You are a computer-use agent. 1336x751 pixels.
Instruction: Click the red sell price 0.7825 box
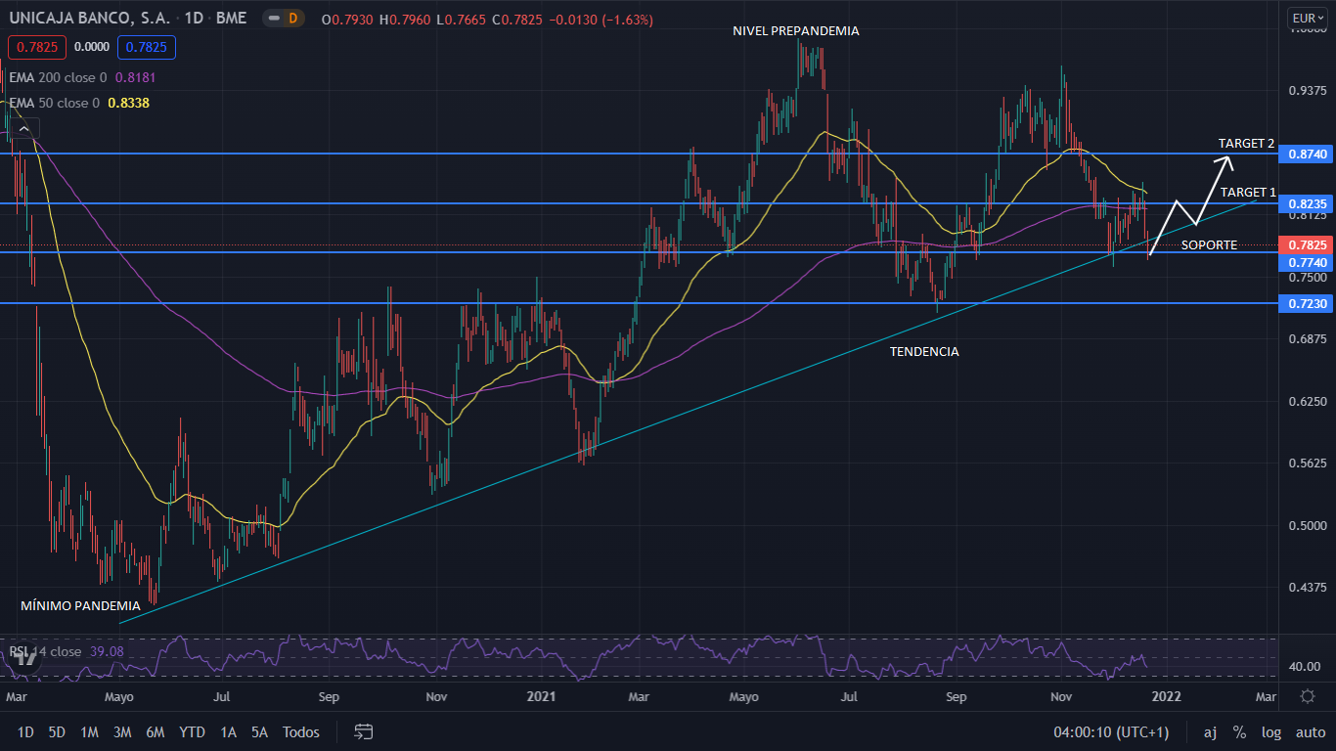[32, 46]
